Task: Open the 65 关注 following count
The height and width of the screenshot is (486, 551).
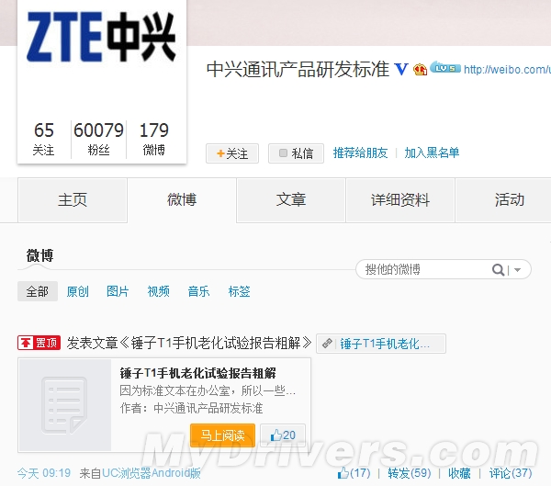Action: tap(43, 139)
